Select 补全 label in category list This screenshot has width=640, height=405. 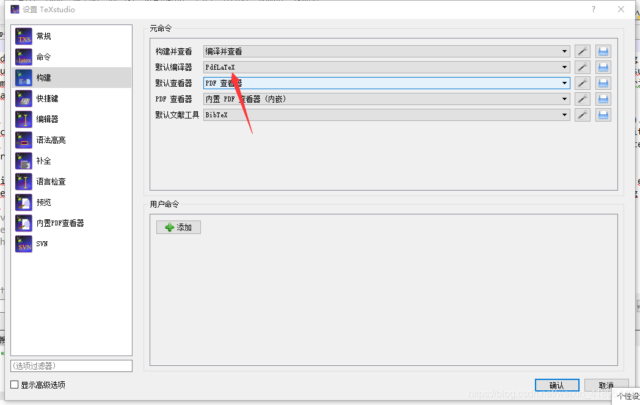coord(44,161)
